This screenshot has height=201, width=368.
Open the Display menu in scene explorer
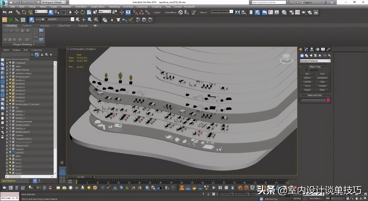coord(16,50)
